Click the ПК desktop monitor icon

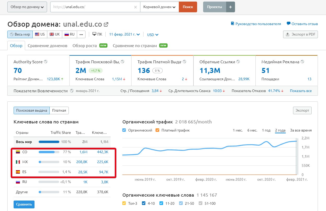pyautogui.click(x=94, y=34)
